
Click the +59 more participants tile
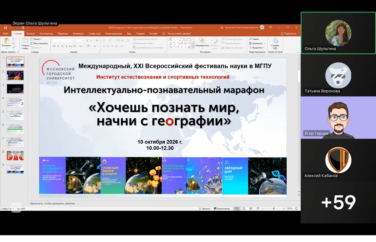coord(338,202)
